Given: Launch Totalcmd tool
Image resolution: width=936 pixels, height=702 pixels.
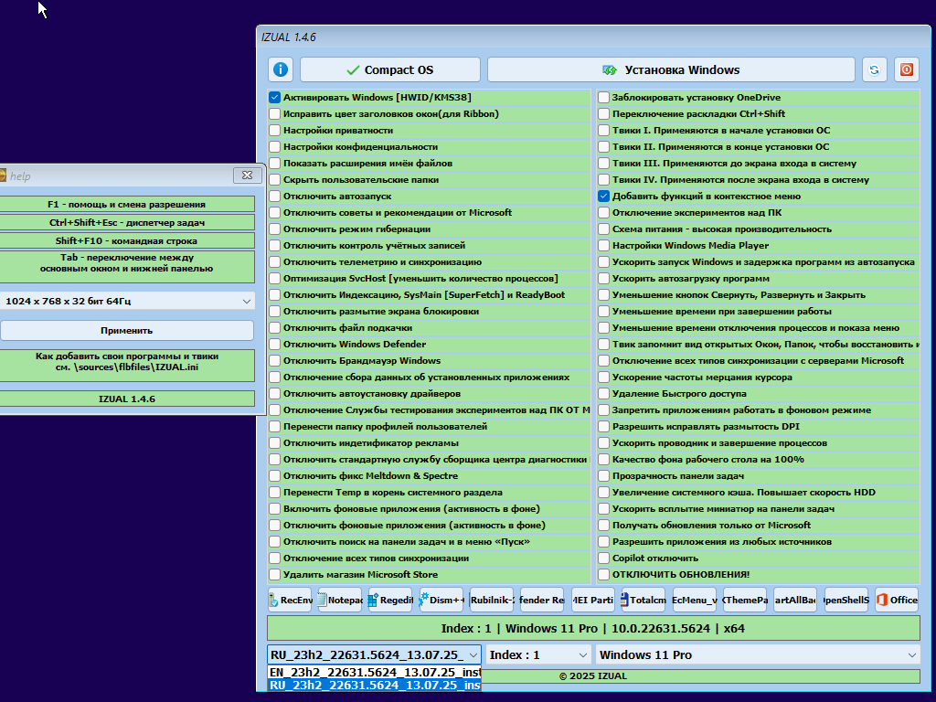Looking at the screenshot, I should pyautogui.click(x=643, y=600).
